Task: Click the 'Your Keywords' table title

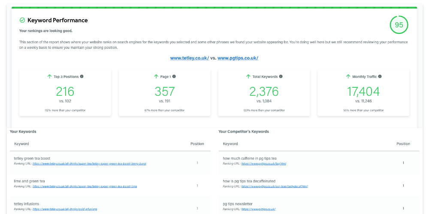Action: coord(23,131)
